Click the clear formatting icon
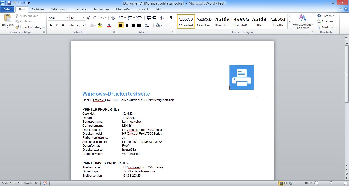 click(112, 18)
